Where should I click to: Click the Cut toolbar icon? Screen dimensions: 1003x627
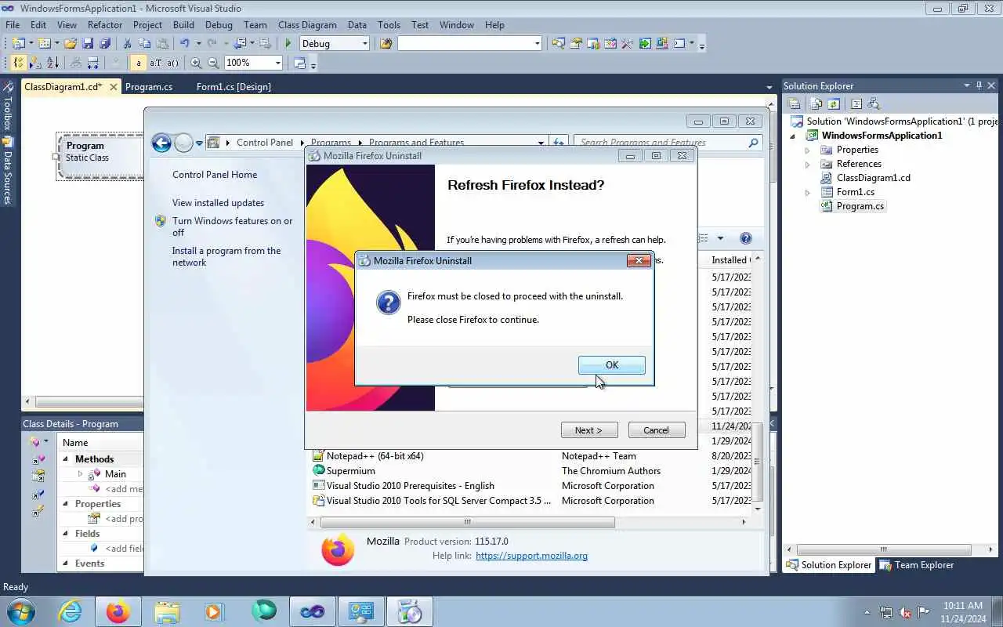click(x=127, y=44)
